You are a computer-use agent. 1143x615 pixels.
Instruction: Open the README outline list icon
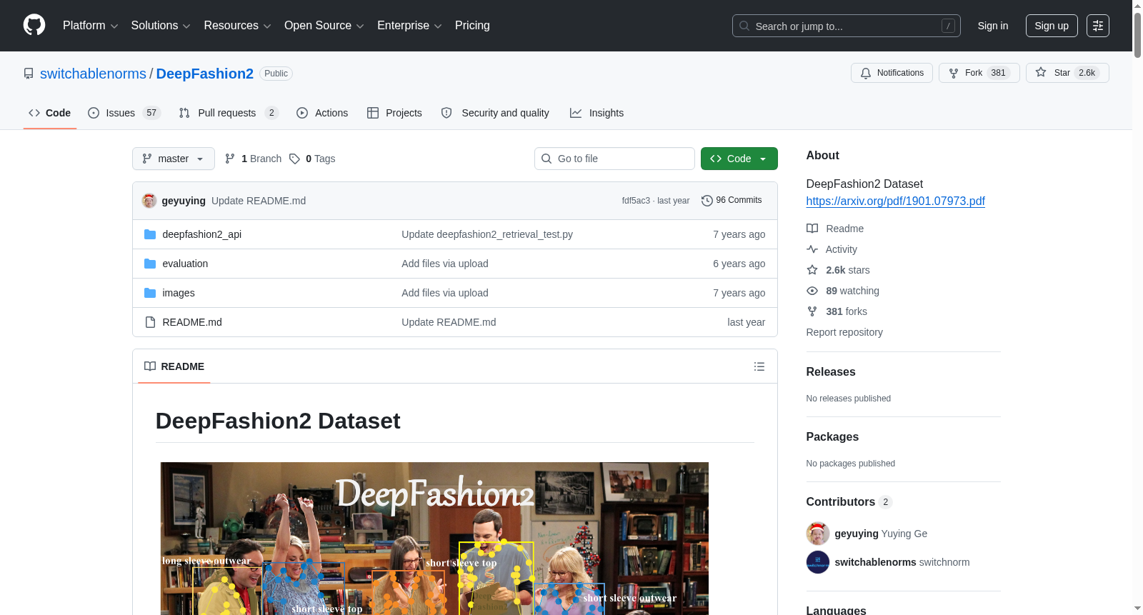click(759, 366)
